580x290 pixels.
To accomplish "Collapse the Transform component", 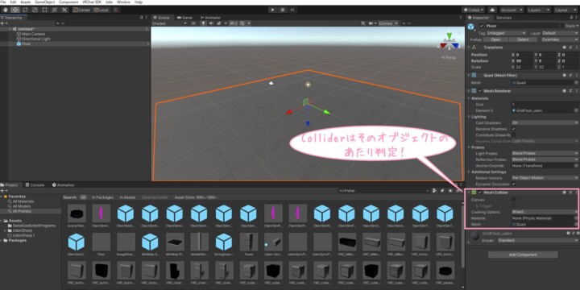I will click(469, 48).
